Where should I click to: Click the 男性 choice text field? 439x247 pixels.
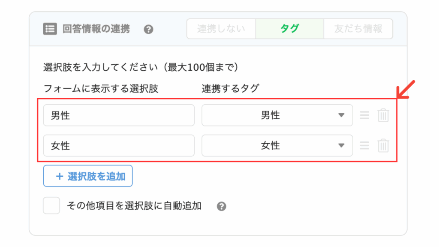119,115
